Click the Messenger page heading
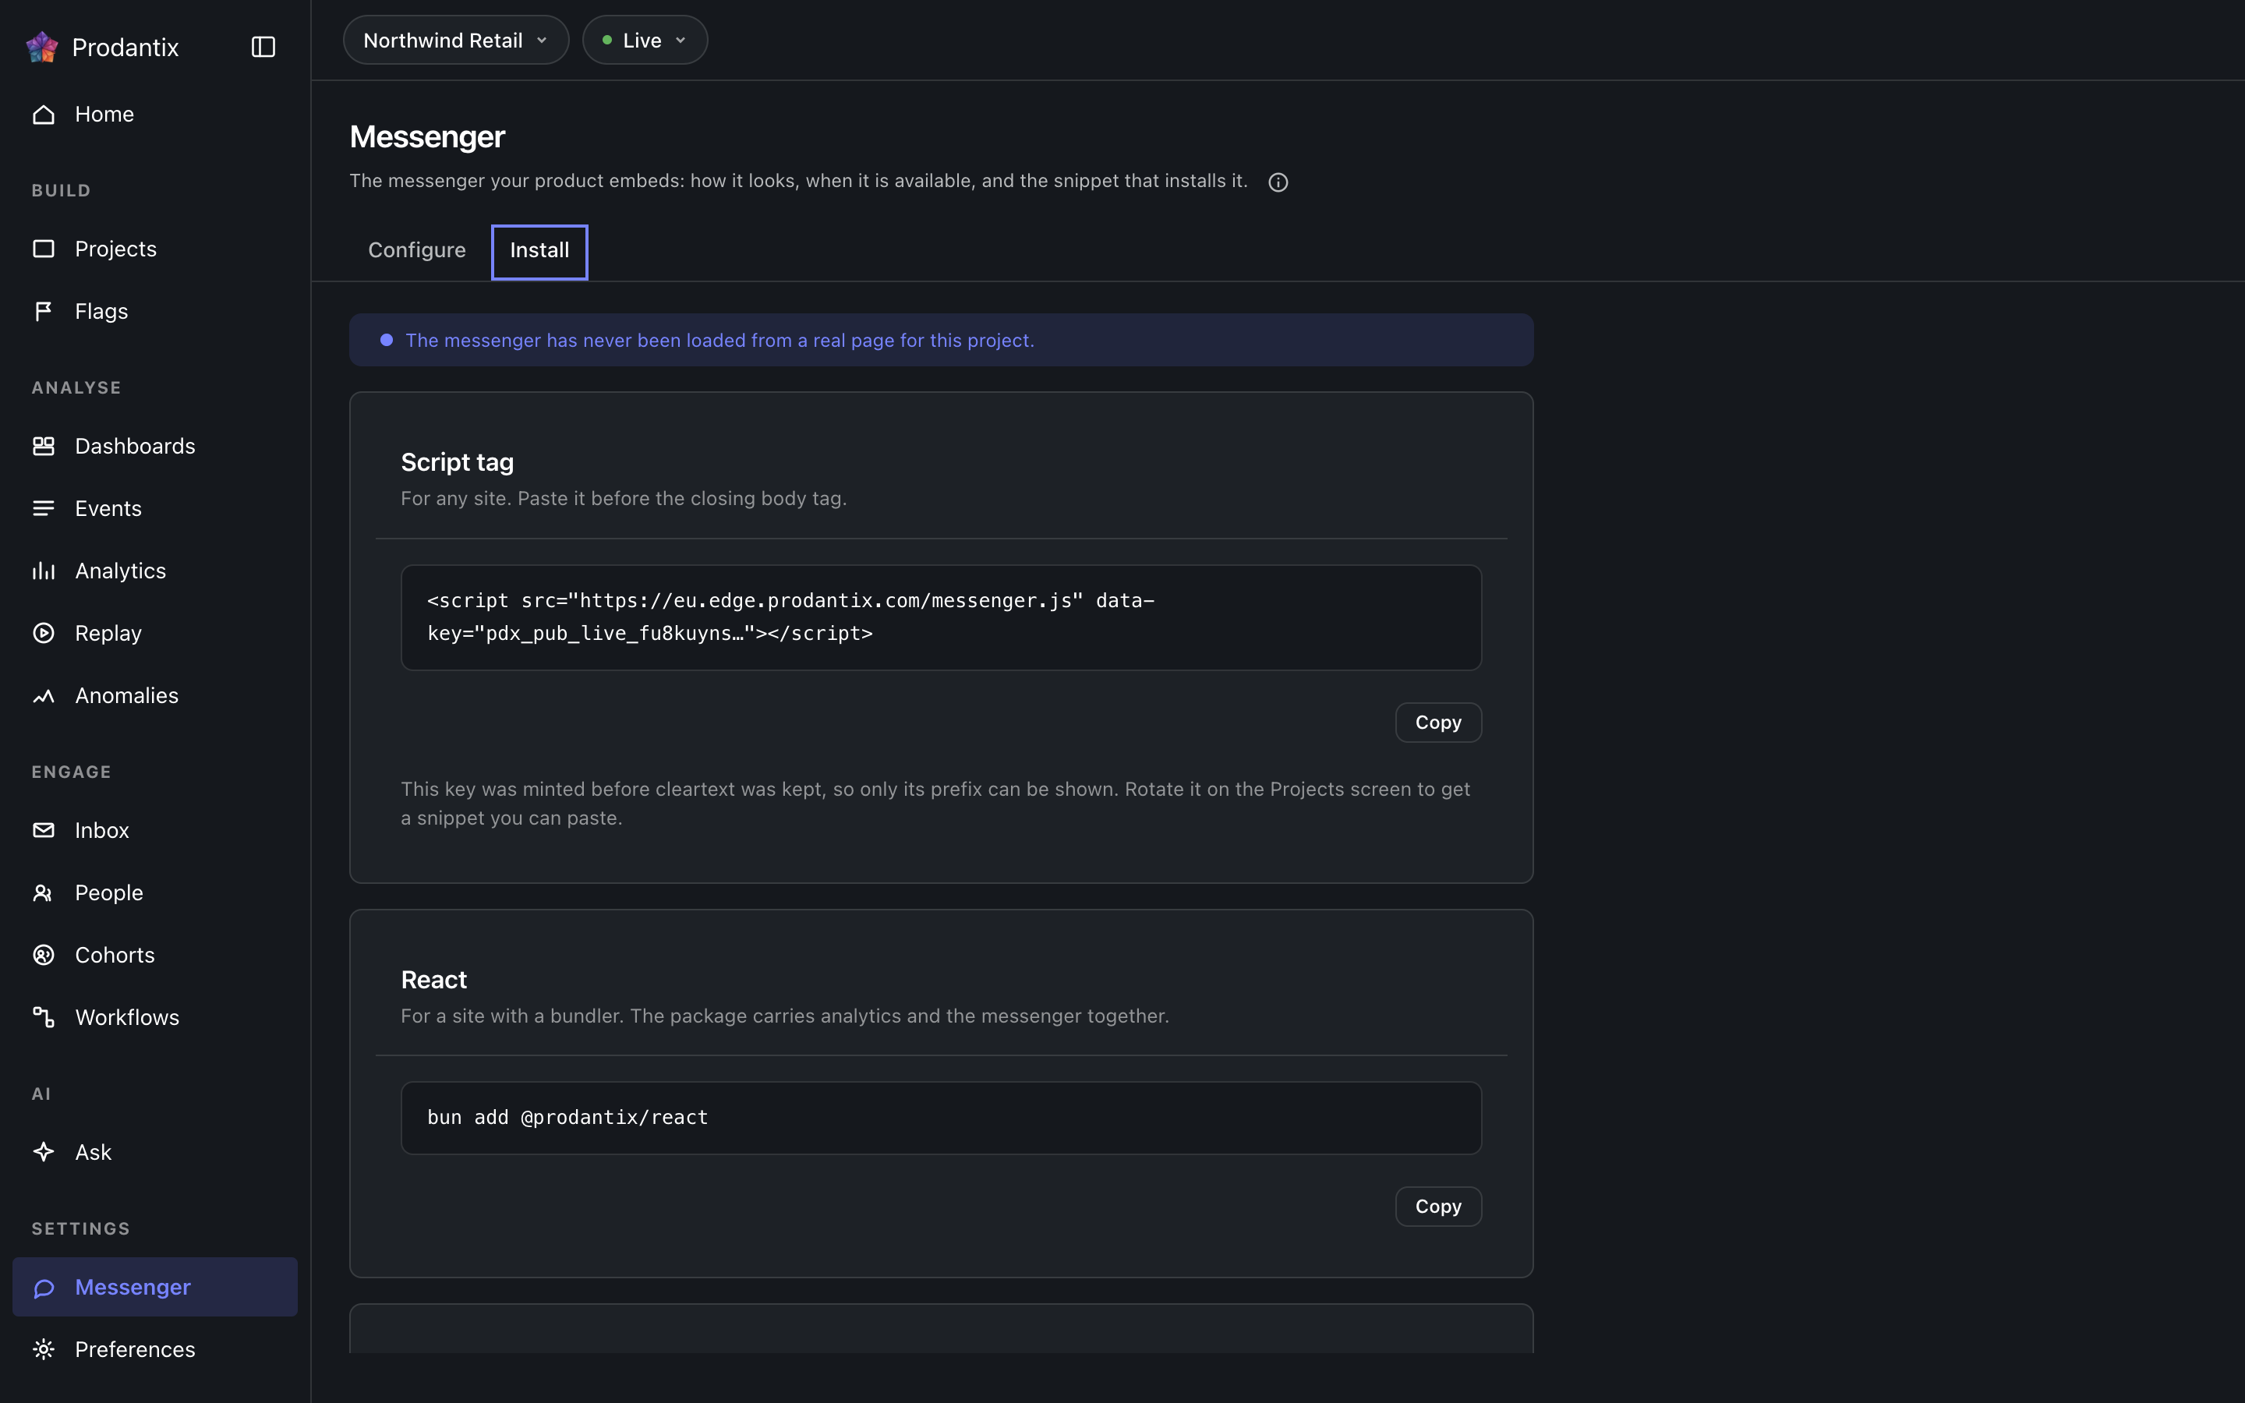The image size is (2245, 1403). tap(426, 137)
